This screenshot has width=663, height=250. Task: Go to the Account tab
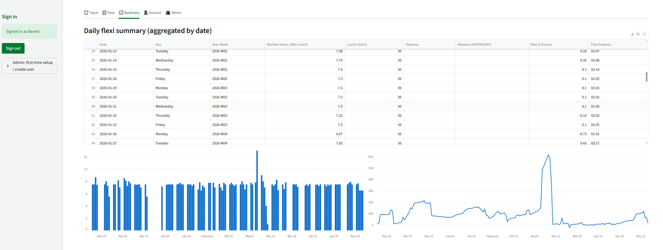pos(152,13)
